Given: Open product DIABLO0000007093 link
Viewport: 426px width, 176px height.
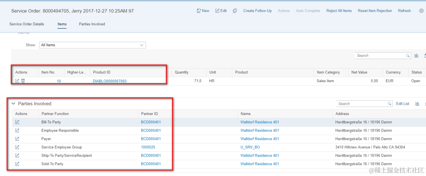Looking at the screenshot, I should tap(110, 81).
